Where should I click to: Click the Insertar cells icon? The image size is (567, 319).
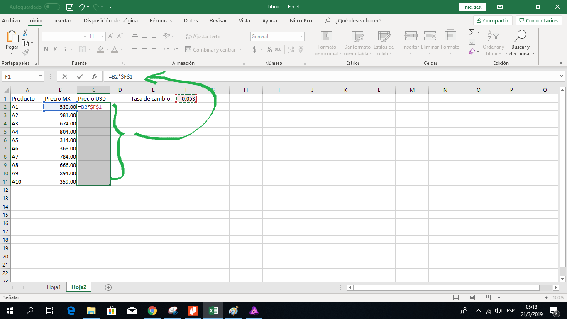(x=411, y=36)
